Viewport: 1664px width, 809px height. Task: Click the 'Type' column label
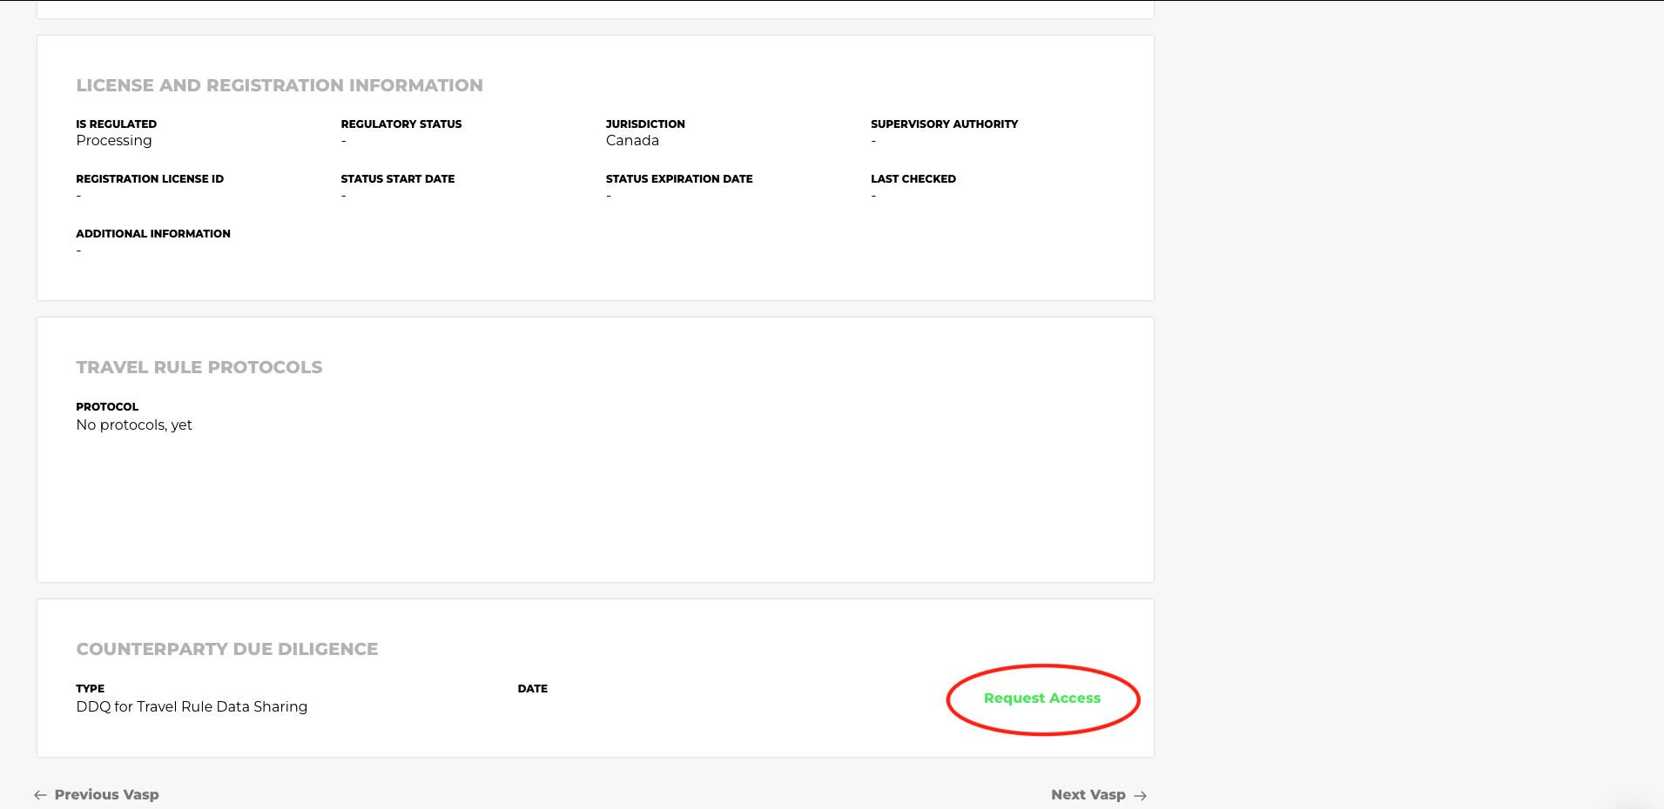click(x=91, y=689)
